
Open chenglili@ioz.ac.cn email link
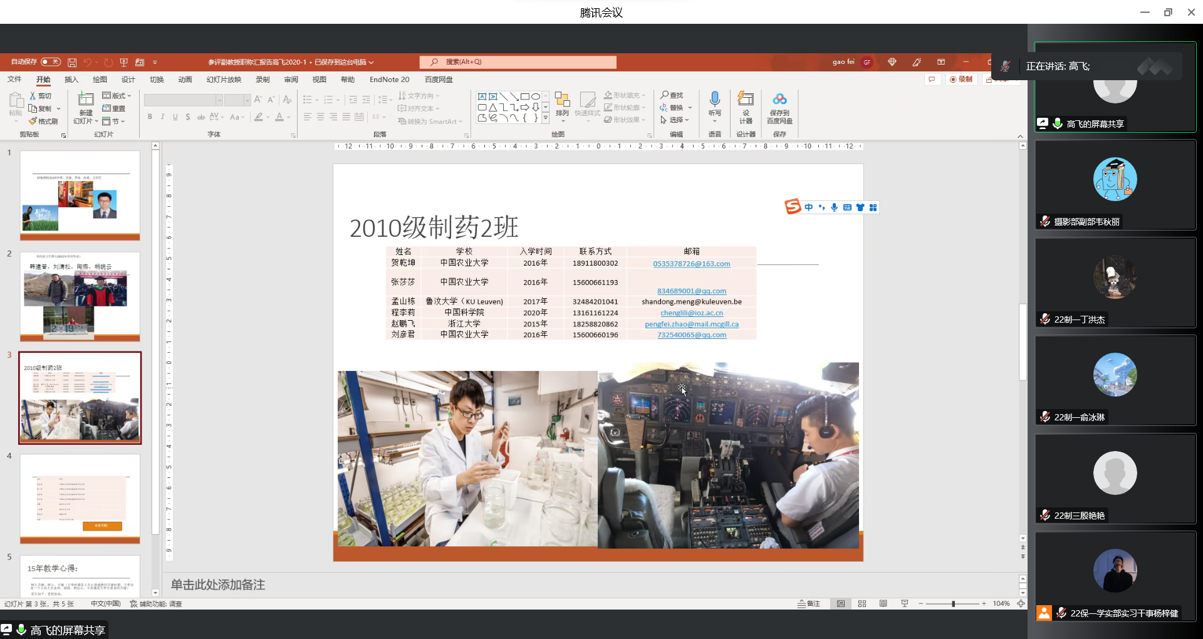(x=691, y=313)
